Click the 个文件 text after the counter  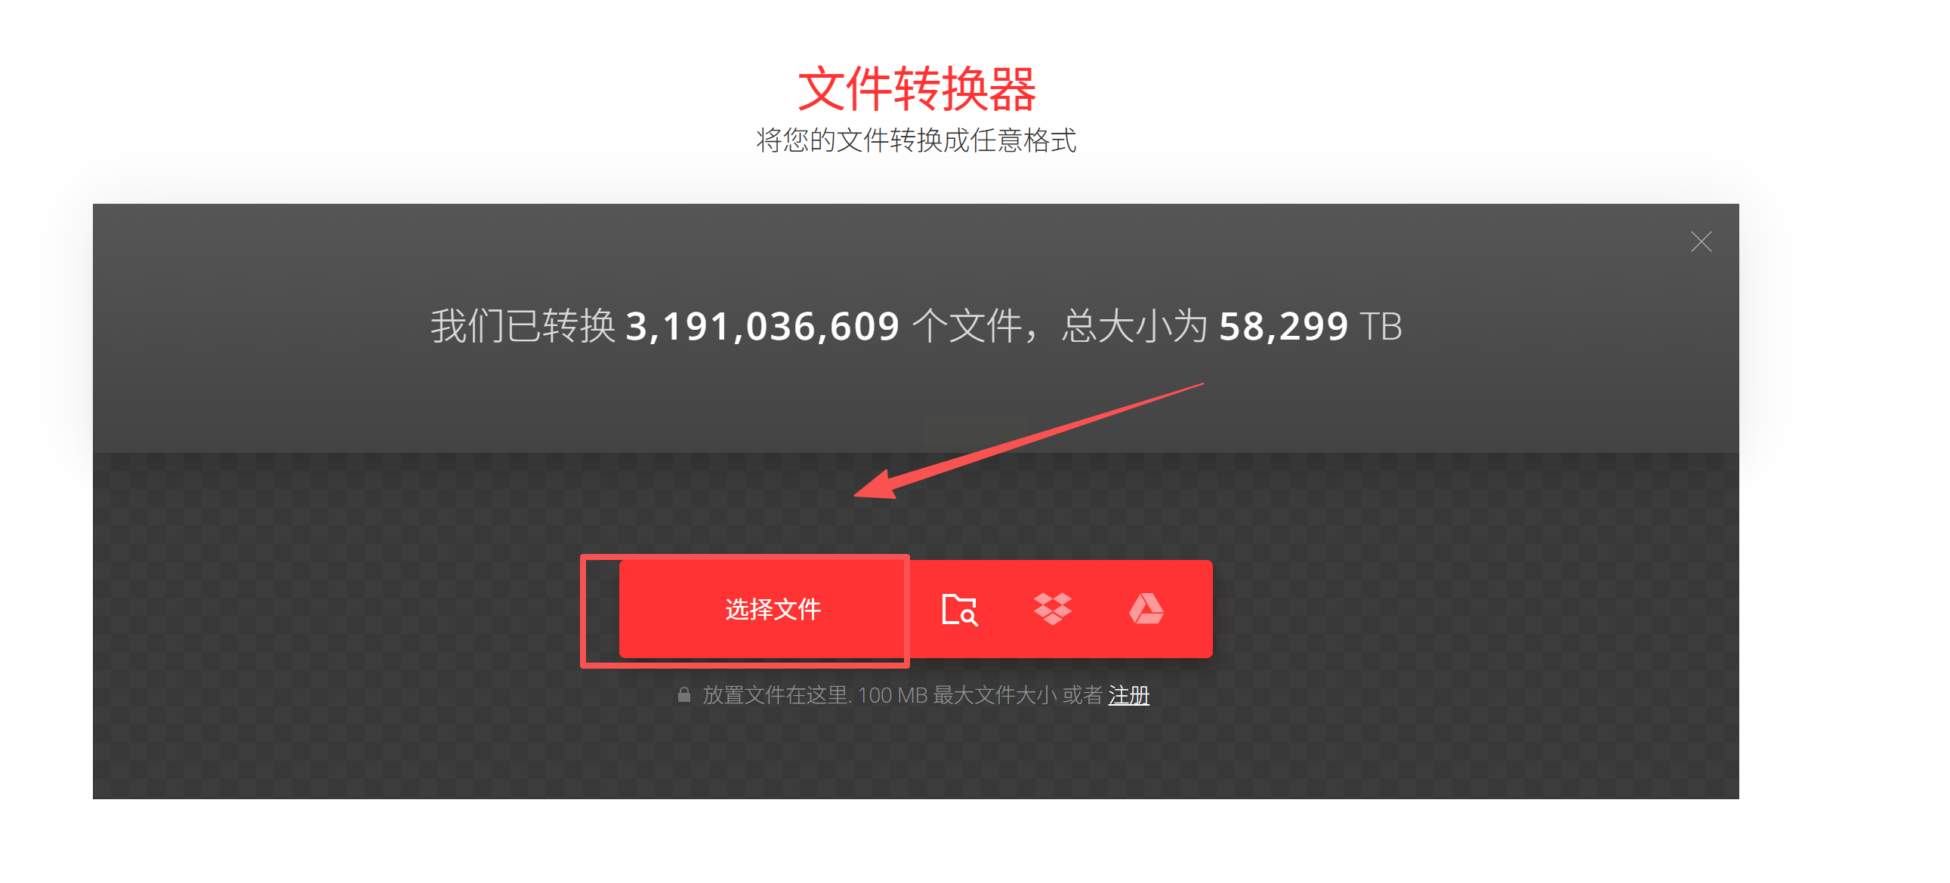[967, 327]
